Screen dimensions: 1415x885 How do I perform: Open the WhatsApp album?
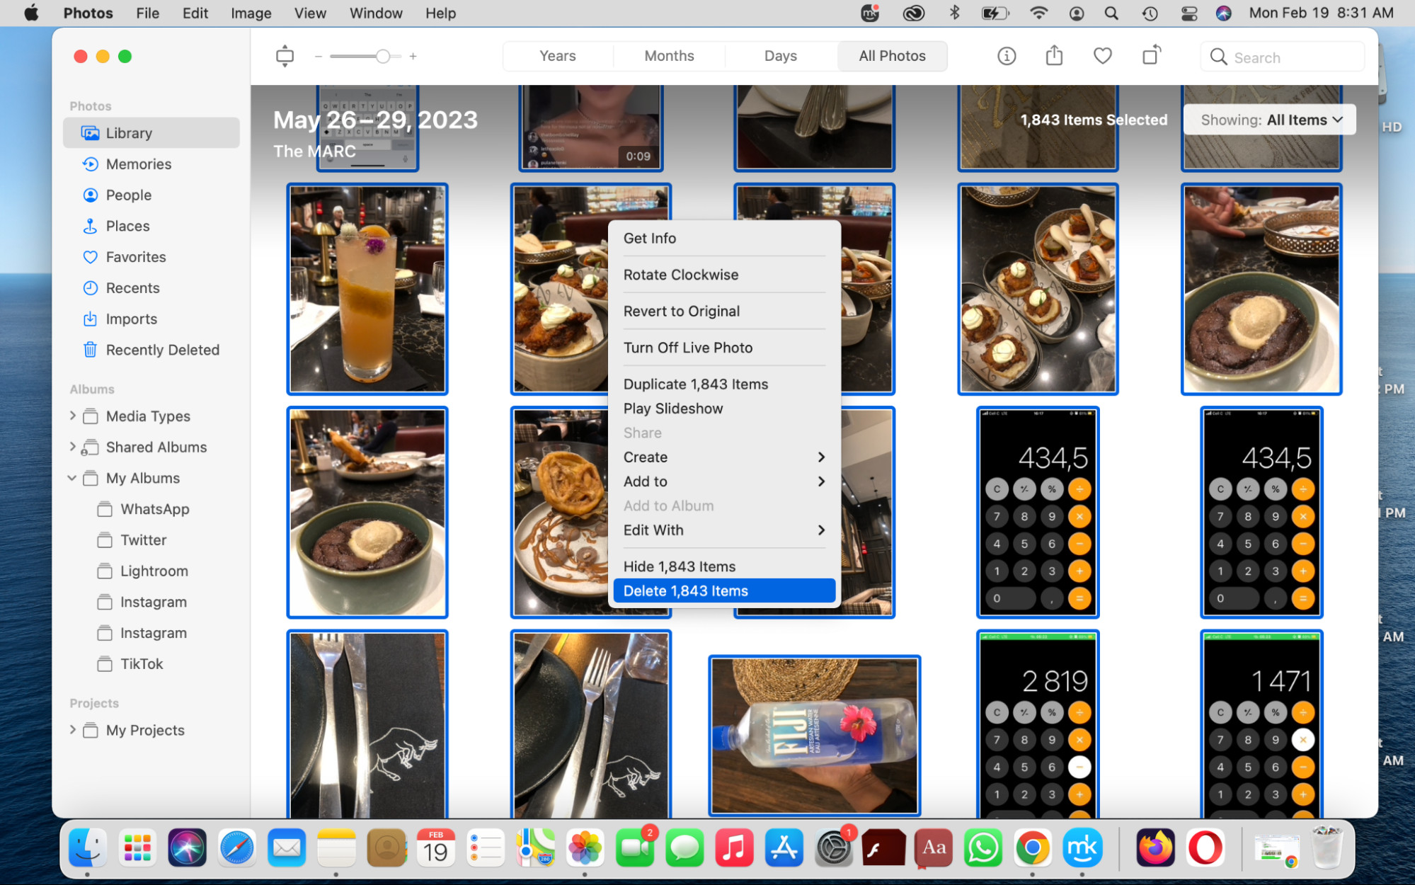(154, 509)
